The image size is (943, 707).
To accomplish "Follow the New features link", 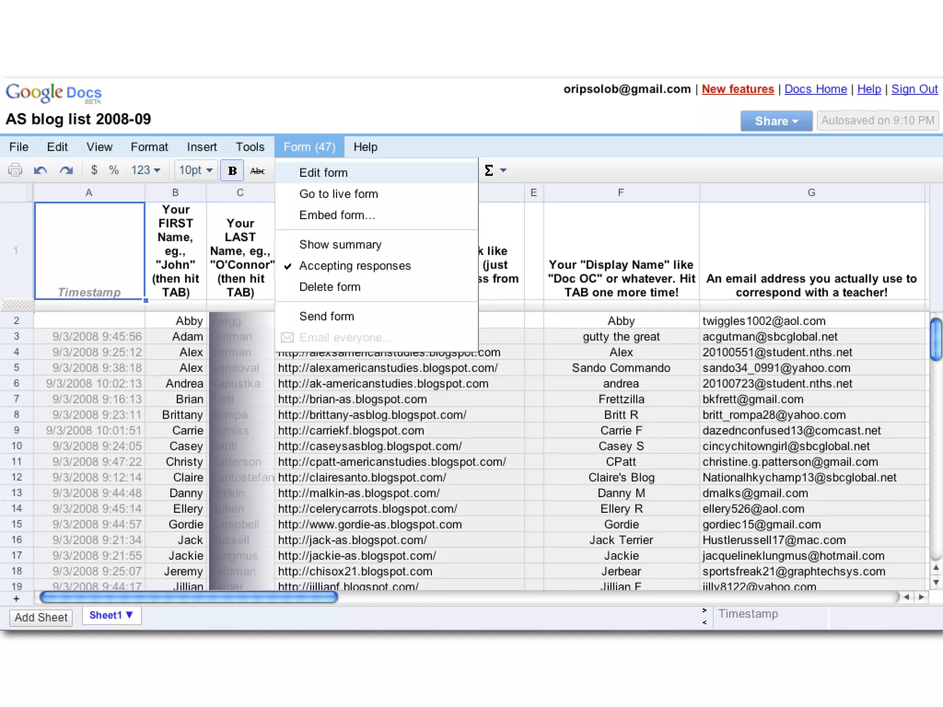I will point(738,89).
